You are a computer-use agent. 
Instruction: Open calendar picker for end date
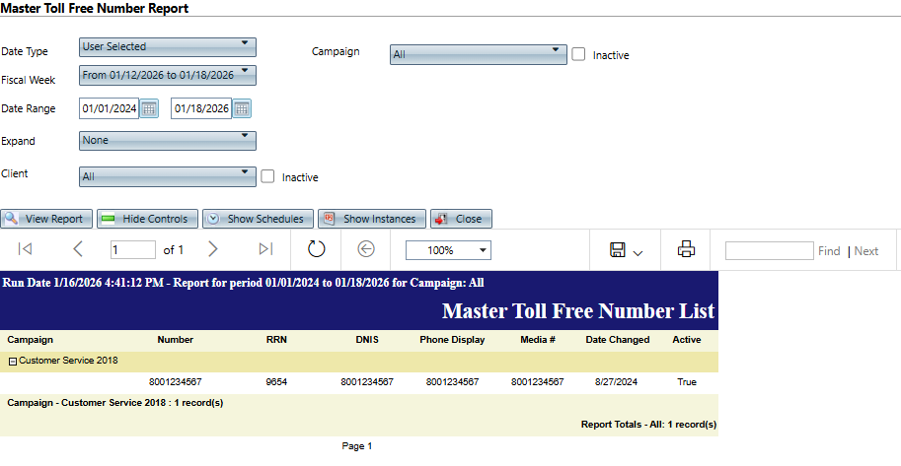[x=242, y=108]
